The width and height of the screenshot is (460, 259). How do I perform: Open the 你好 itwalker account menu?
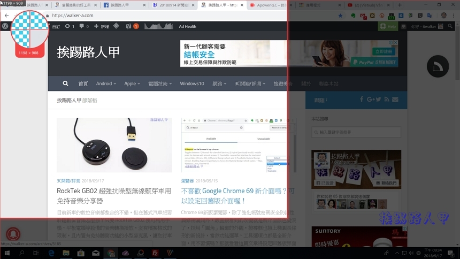pyautogui.click(x=426, y=26)
